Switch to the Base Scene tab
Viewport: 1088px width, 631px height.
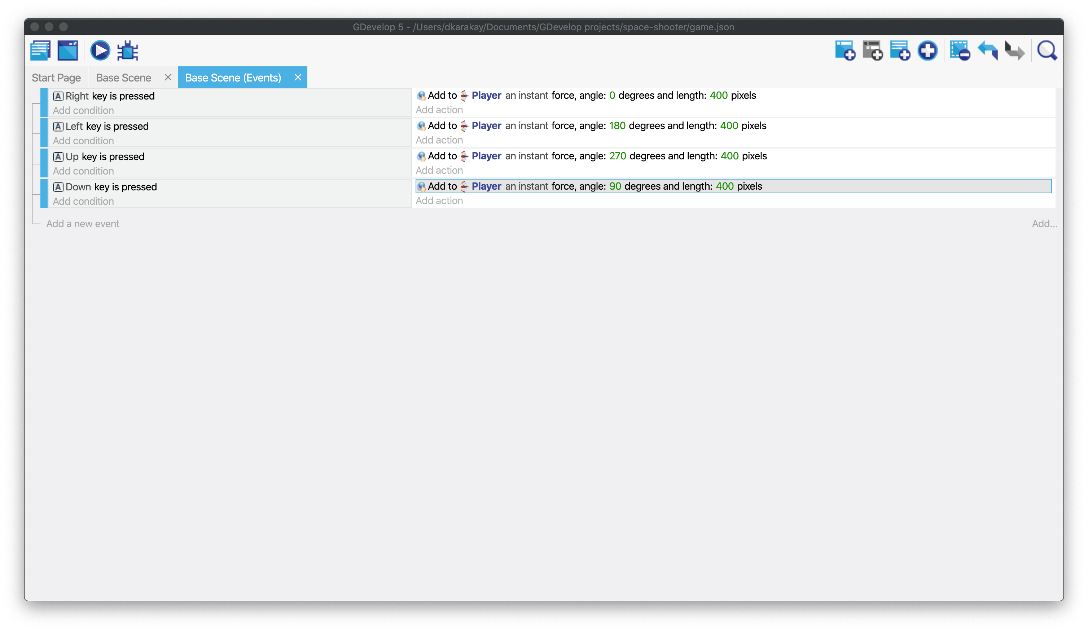click(x=123, y=78)
